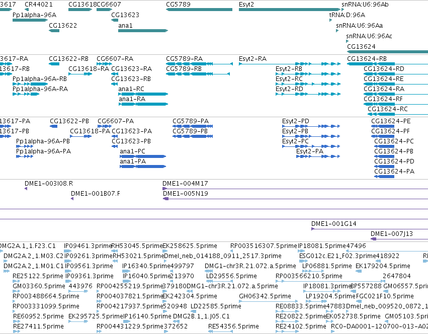The width and height of the screenshot is (428, 334).
Task: Select the CG5789 gene feature label
Action: pyautogui.click(x=178, y=5)
